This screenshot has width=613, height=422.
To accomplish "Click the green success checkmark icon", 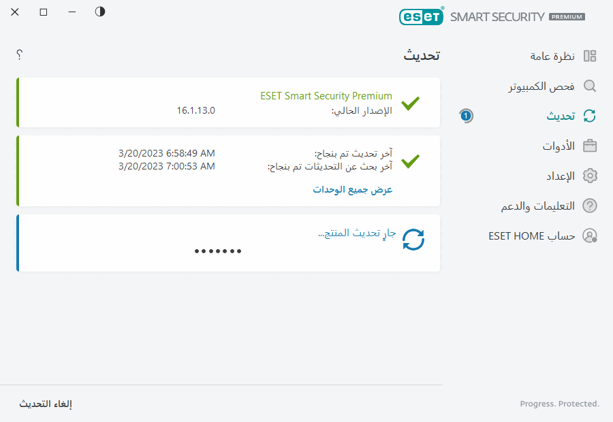I will tap(410, 104).
